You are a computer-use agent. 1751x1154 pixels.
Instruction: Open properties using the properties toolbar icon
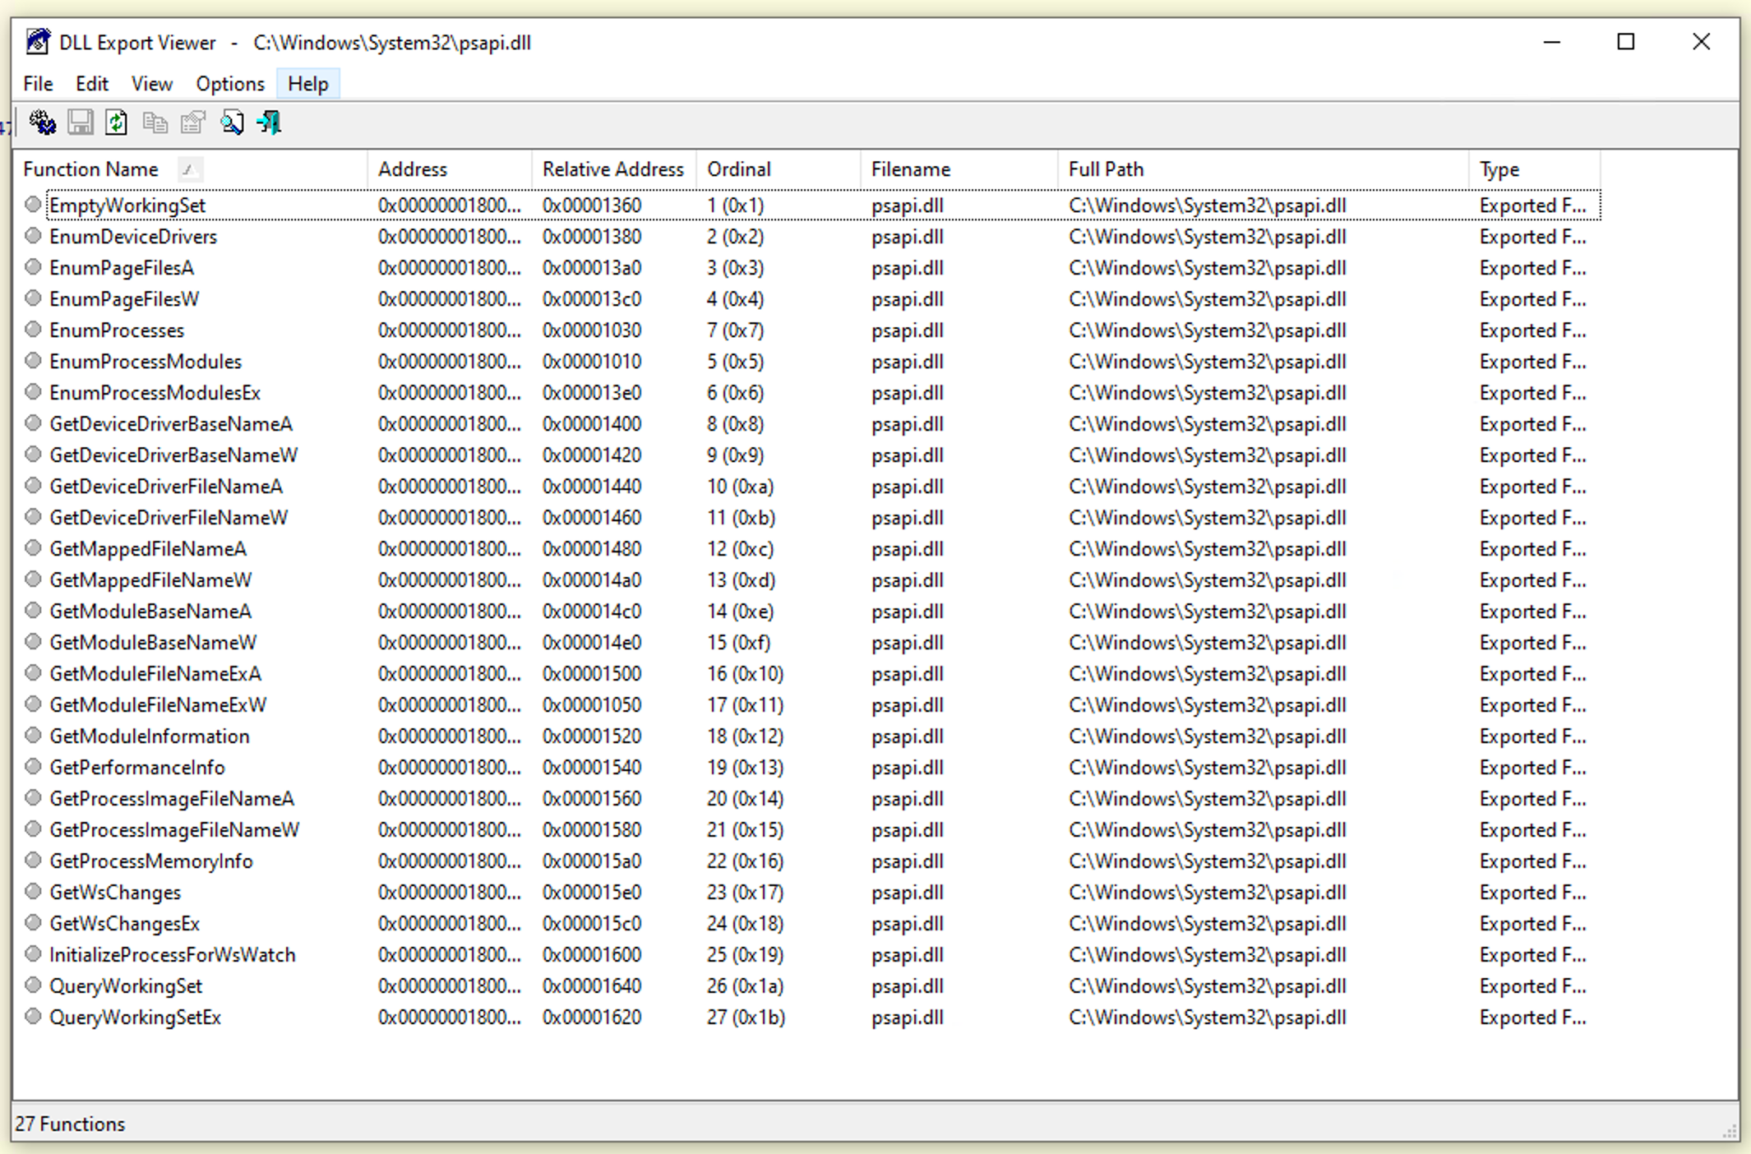point(192,122)
